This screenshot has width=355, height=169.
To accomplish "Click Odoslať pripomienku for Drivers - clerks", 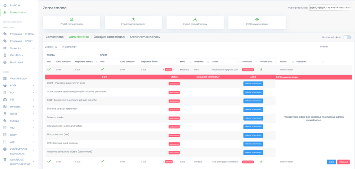I will pos(253,118).
